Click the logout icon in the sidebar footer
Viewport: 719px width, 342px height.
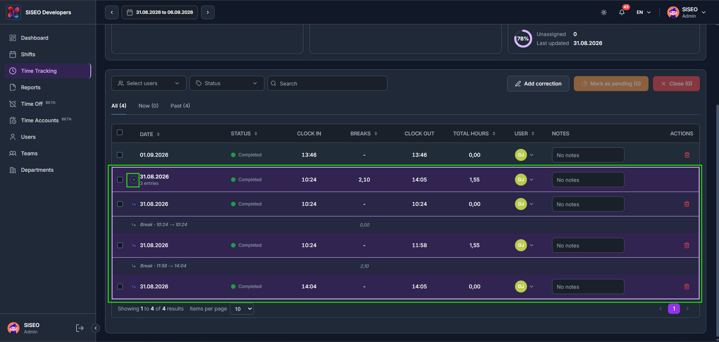(x=80, y=328)
